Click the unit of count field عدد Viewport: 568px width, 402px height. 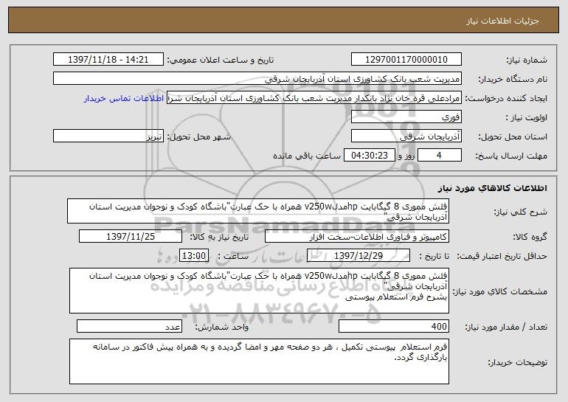[129, 327]
